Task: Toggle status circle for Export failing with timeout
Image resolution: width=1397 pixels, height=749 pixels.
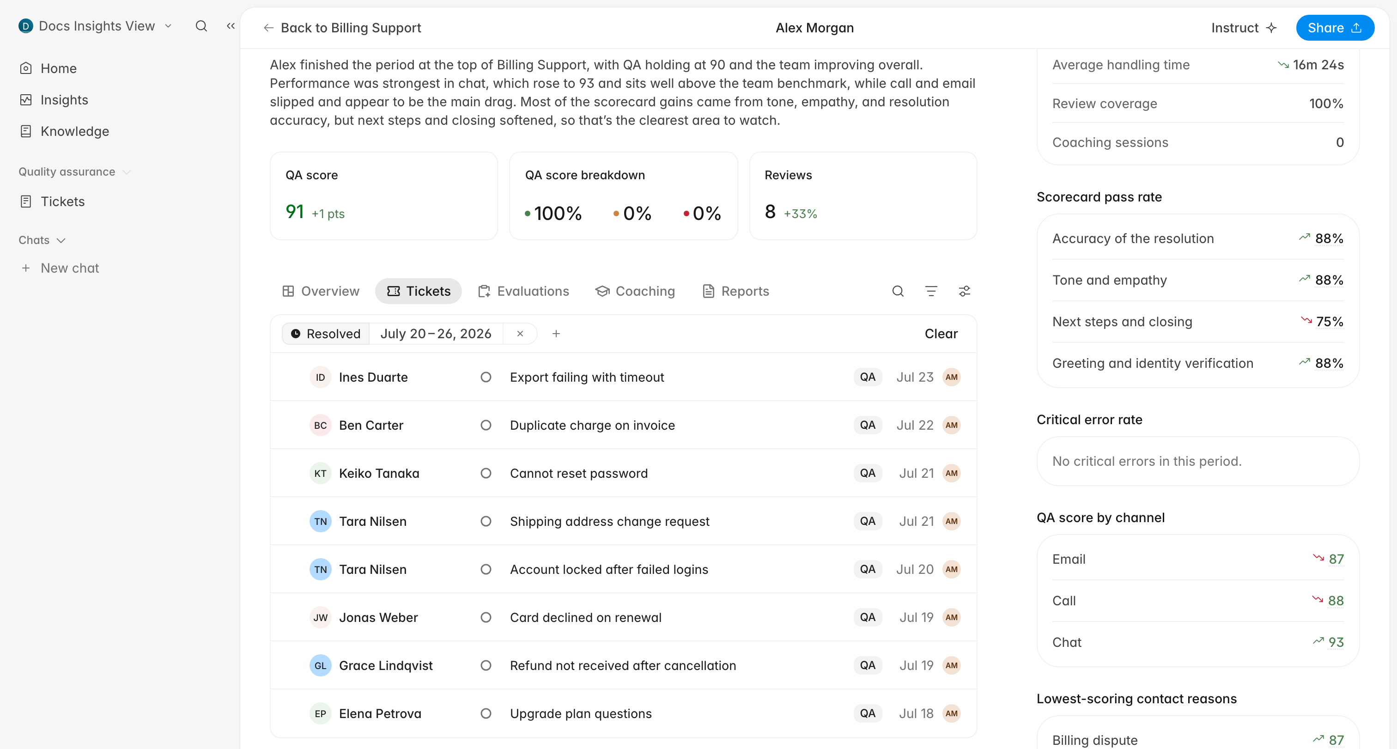Action: click(x=486, y=377)
